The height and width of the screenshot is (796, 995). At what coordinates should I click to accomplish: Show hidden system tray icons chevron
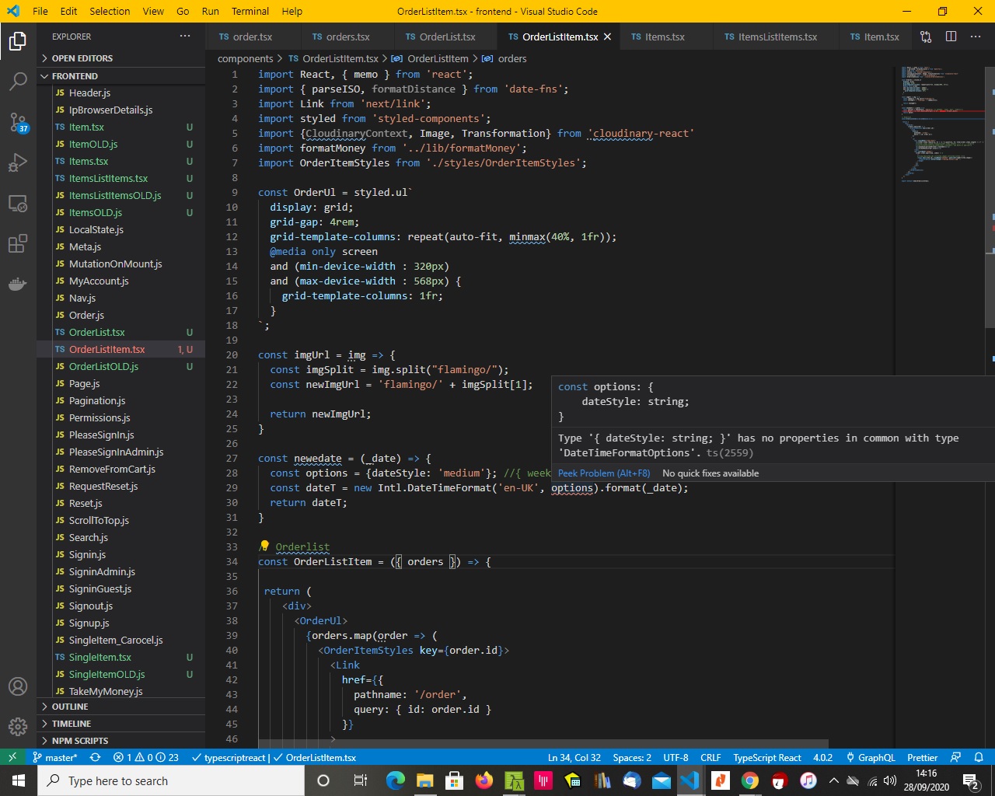833,780
